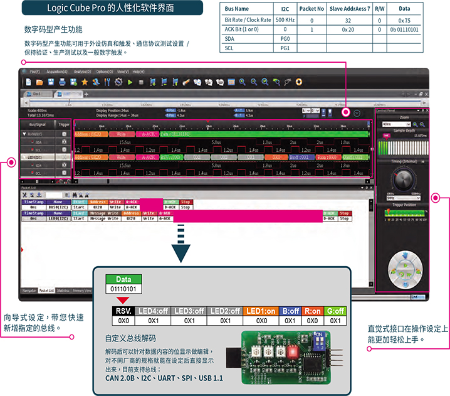Image resolution: width=450 pixels, height=396 pixels.
Task: Click Control Panel second zoom magnifier icon
Action: point(422,124)
